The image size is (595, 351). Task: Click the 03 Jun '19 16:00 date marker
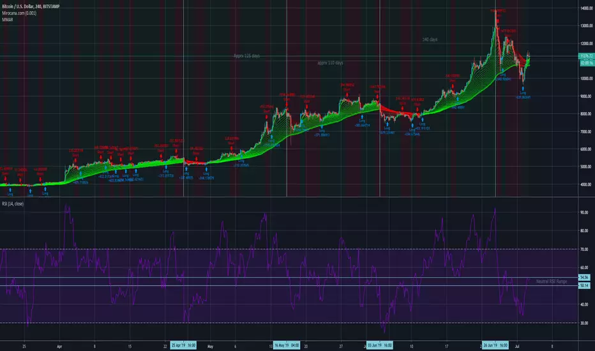379,345
